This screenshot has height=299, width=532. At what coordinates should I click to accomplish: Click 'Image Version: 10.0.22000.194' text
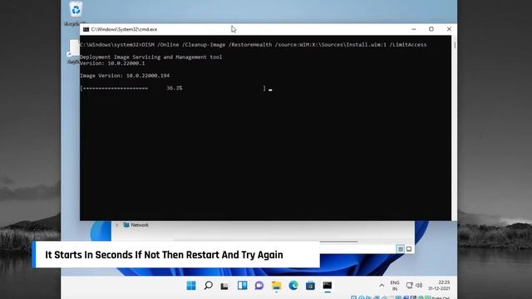click(x=125, y=76)
